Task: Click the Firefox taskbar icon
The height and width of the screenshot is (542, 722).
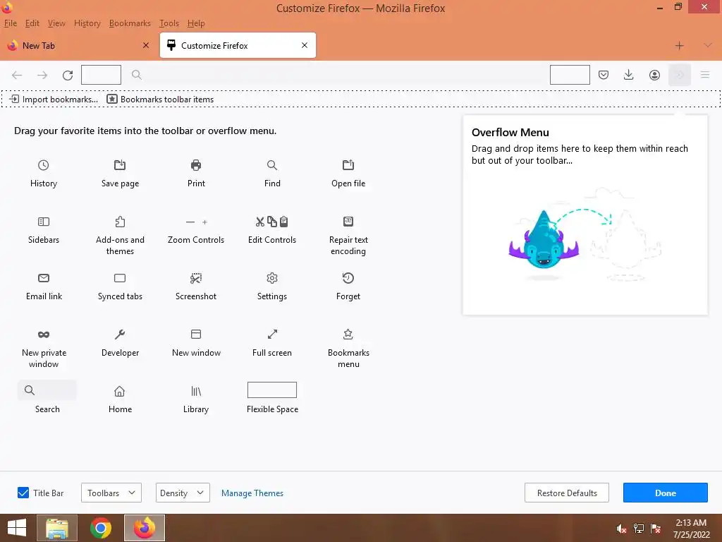Action: [x=145, y=528]
